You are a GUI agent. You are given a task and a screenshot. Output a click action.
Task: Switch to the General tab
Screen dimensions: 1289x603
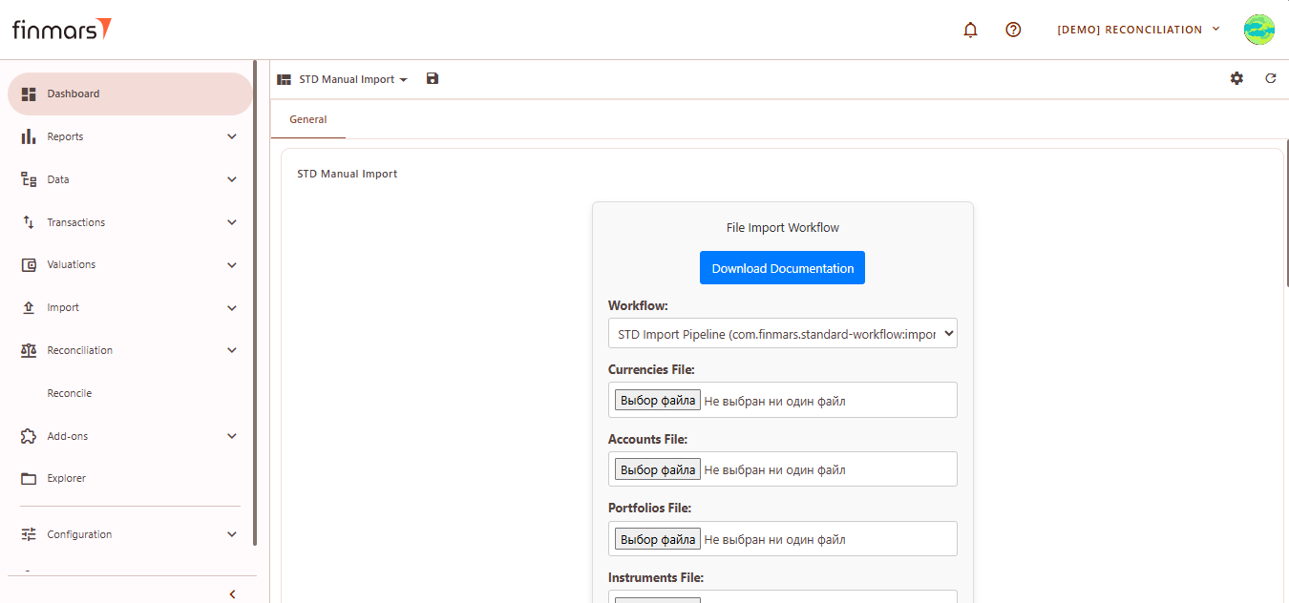click(307, 120)
